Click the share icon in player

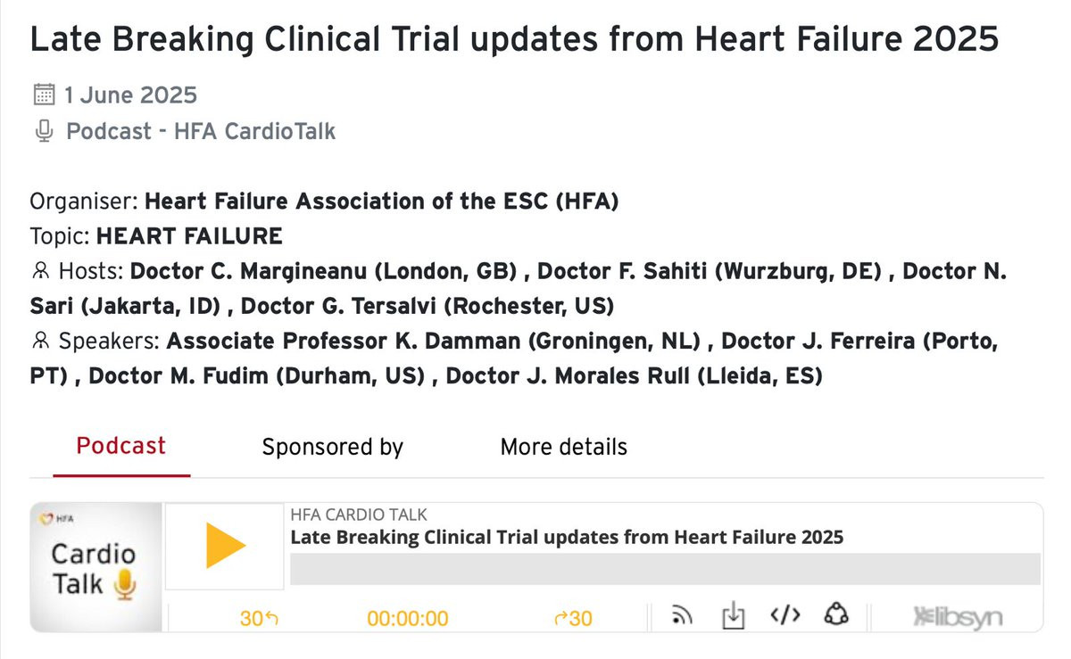click(x=836, y=615)
